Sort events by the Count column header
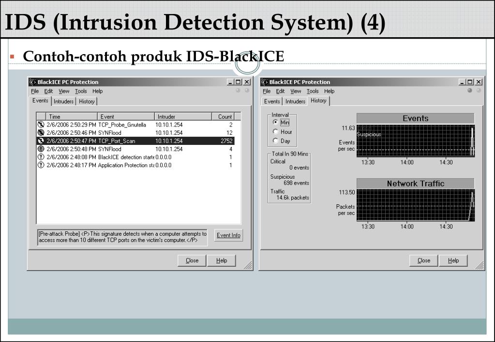The height and width of the screenshot is (342, 495). click(x=223, y=116)
